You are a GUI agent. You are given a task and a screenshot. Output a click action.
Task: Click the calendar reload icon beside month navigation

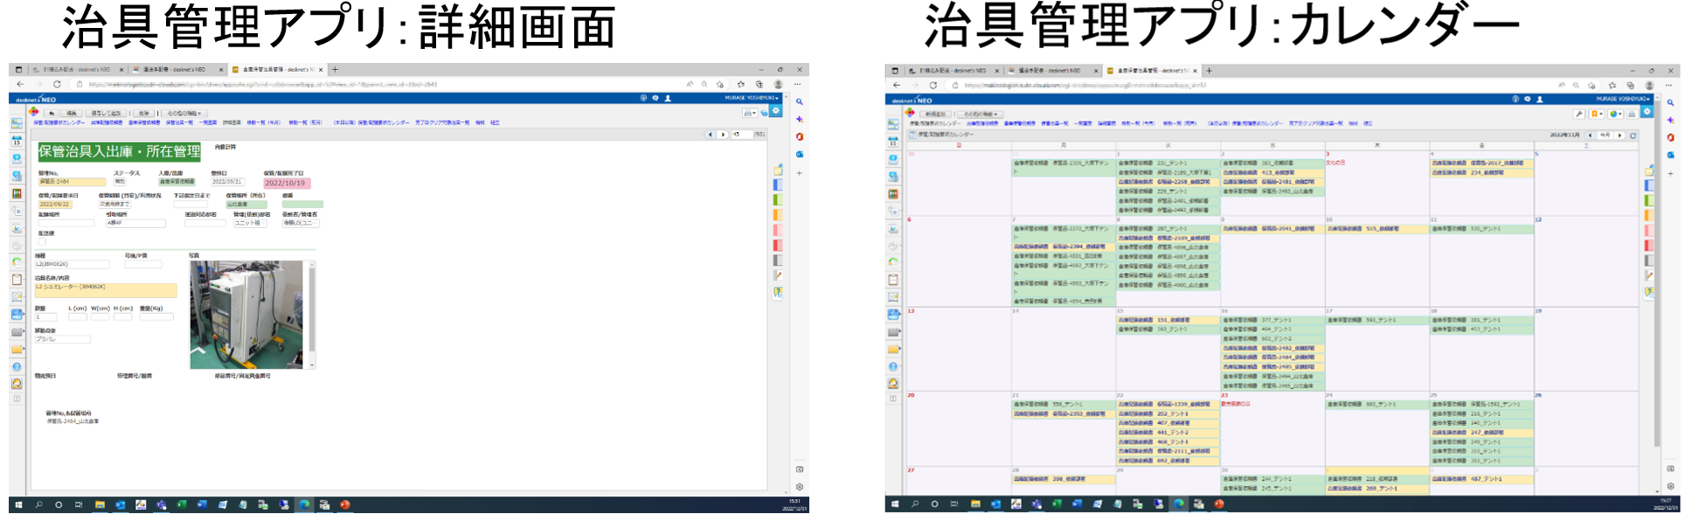pos(1633,135)
